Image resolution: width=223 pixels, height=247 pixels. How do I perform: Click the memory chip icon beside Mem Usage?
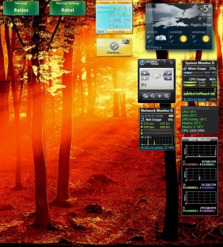(185, 69)
